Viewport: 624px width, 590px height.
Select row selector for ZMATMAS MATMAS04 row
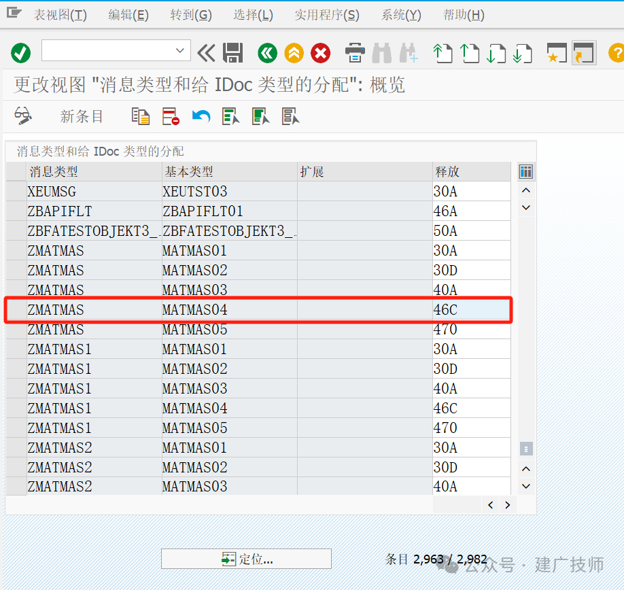[x=16, y=310]
